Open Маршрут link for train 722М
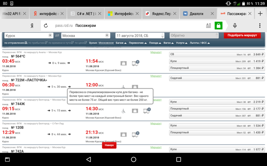This screenshot has width=267, height=166. (156, 76)
